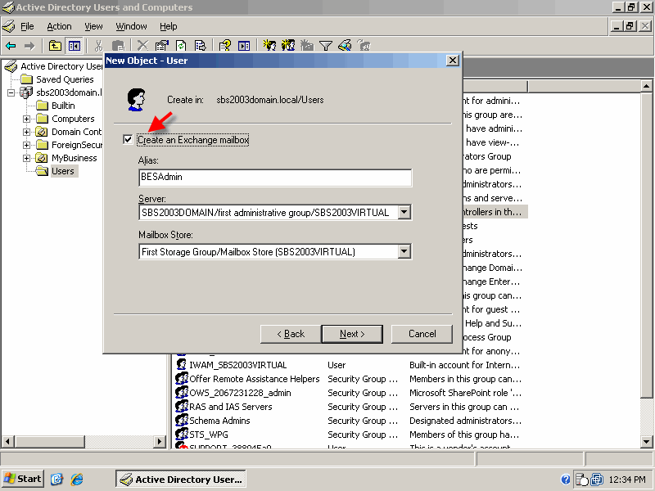Click the Copy toolbar icon
This screenshot has width=655, height=491.
click(x=119, y=46)
